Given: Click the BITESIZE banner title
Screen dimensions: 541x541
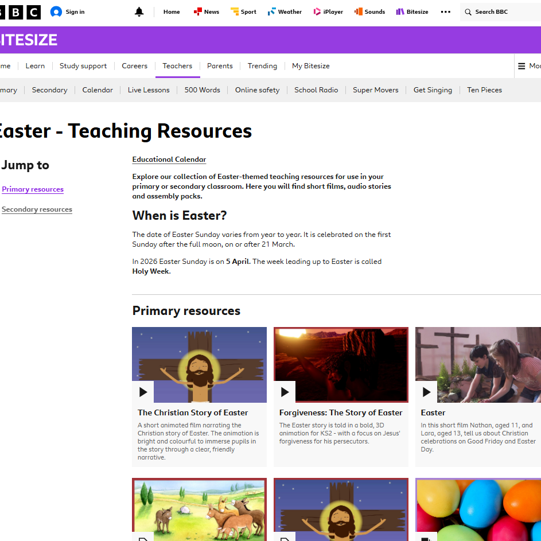Looking at the screenshot, I should (29, 40).
